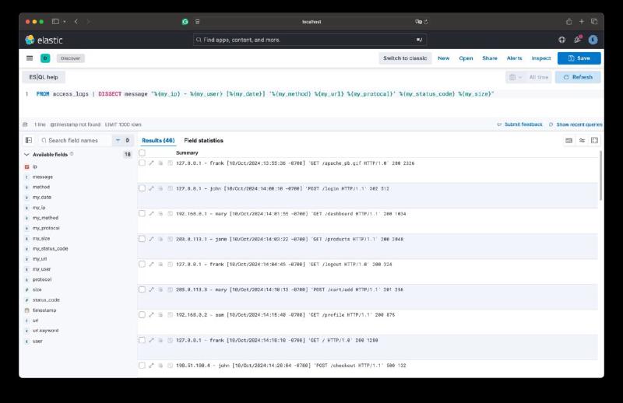This screenshot has height=403, width=623.
Task: Click Open in the top menu
Action: pyautogui.click(x=466, y=58)
